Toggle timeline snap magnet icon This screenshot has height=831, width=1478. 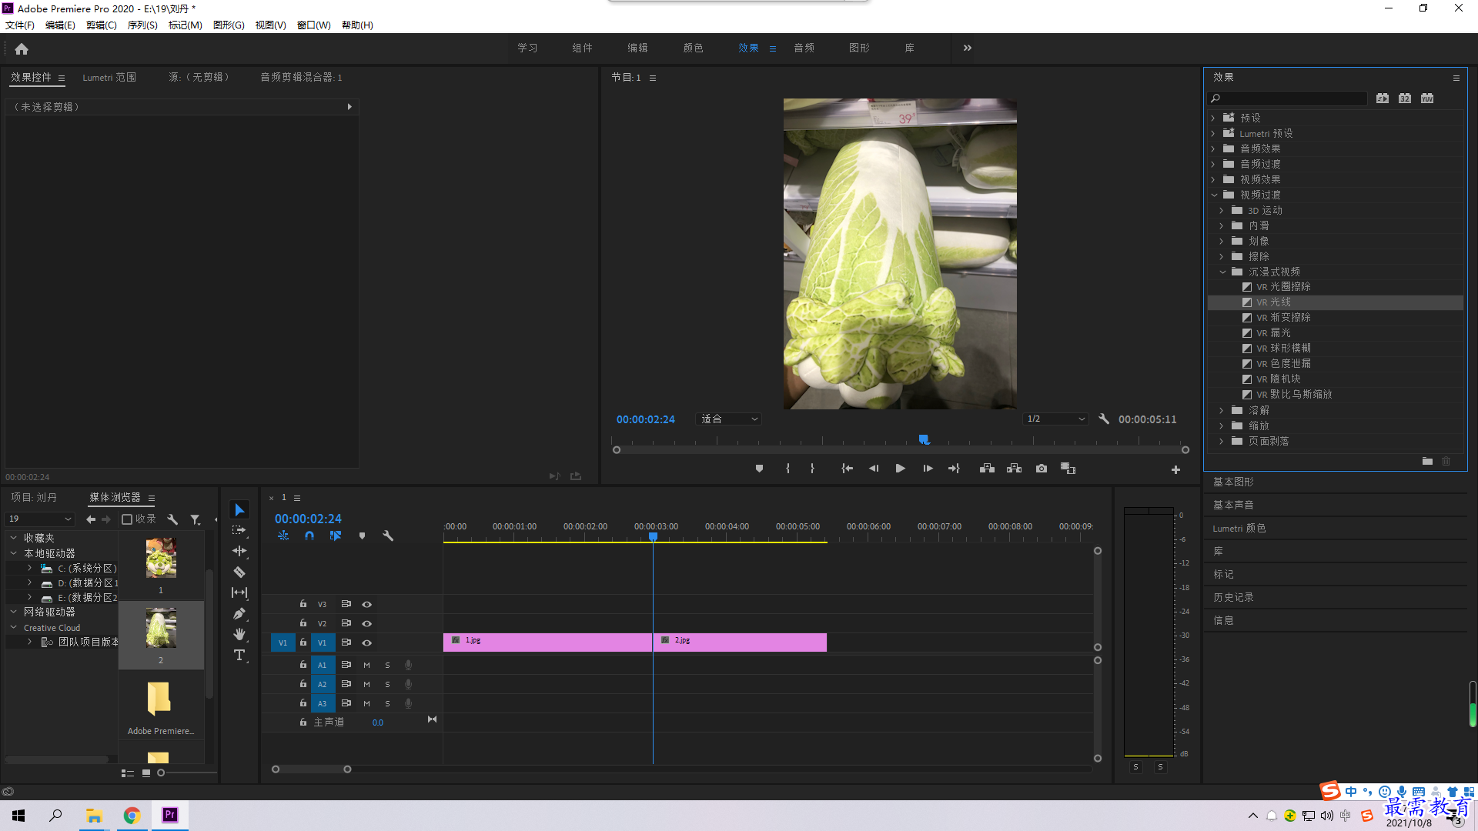point(309,536)
